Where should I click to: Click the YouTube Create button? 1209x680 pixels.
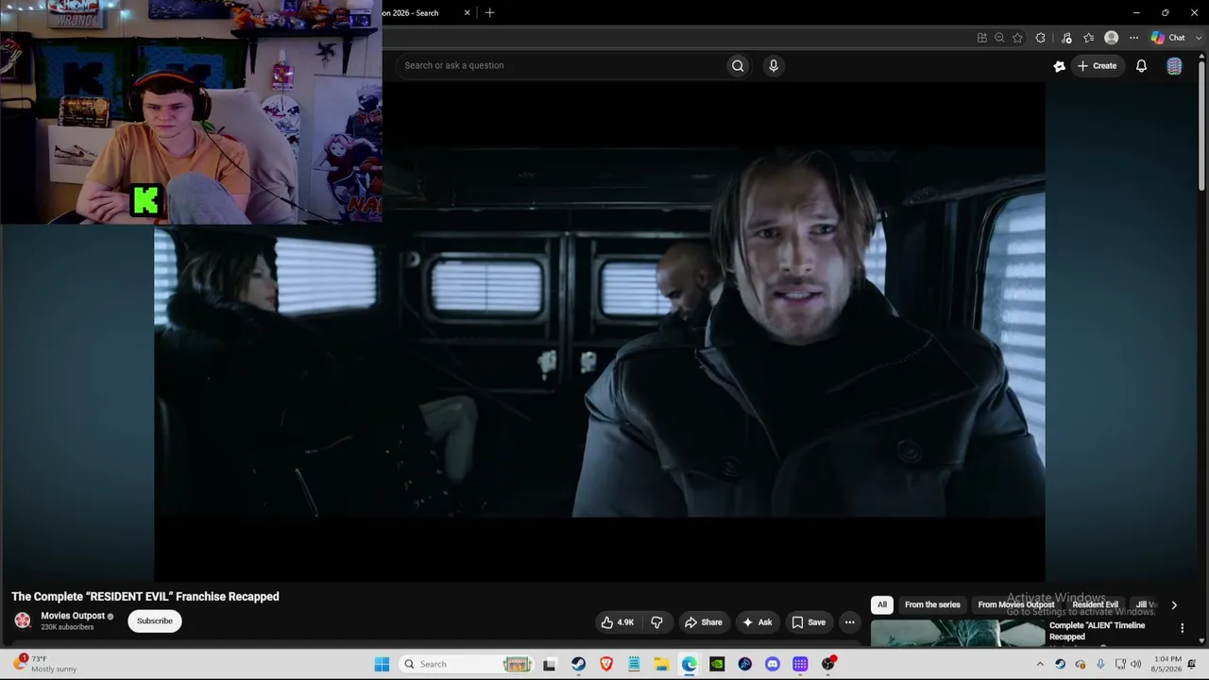[x=1098, y=66]
